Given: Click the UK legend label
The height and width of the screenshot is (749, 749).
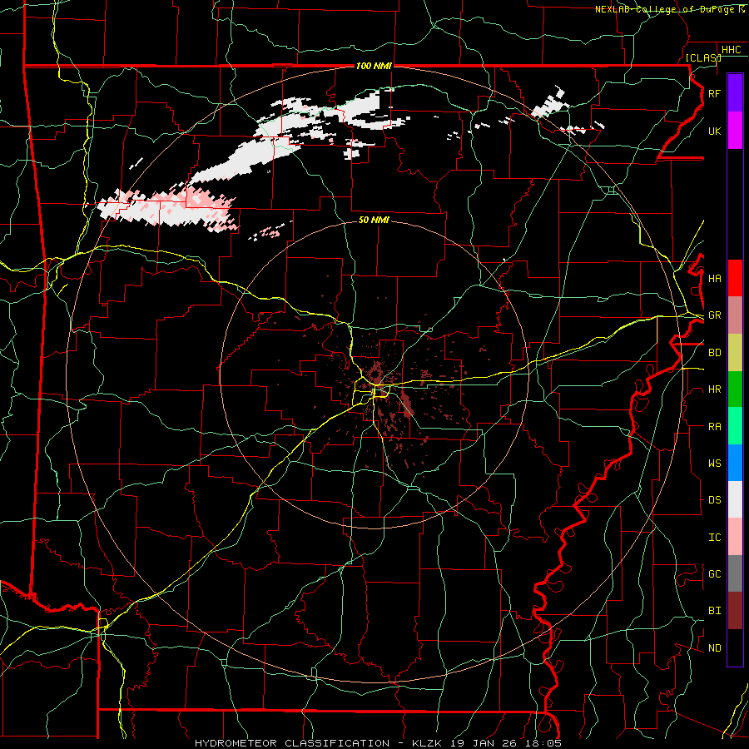Looking at the screenshot, I should [714, 131].
